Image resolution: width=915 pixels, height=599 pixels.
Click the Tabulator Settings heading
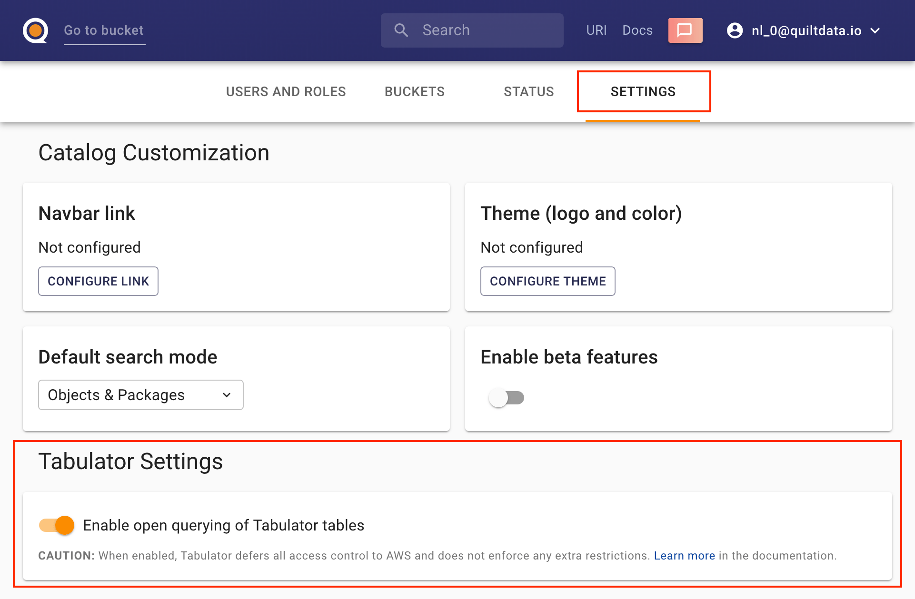130,462
